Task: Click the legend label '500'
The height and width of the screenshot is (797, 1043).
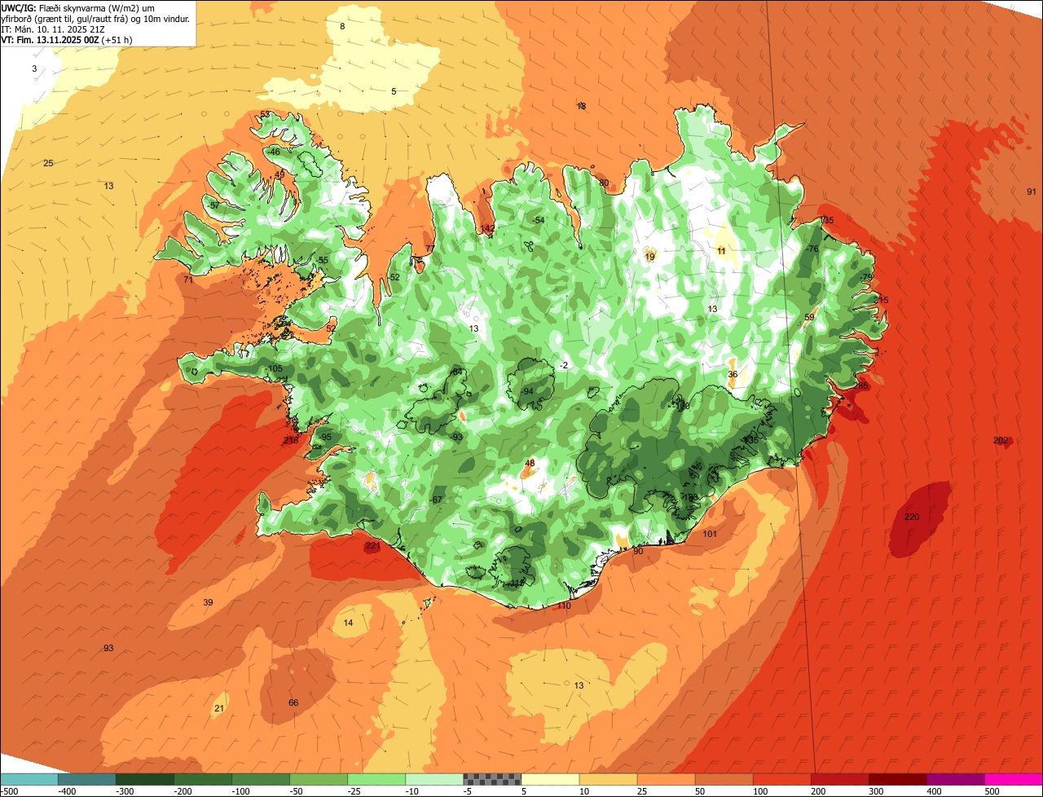Action: [x=992, y=790]
